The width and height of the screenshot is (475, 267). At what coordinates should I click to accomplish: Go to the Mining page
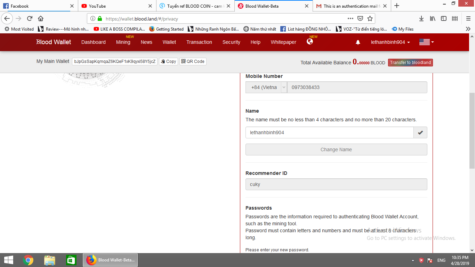tap(123, 42)
